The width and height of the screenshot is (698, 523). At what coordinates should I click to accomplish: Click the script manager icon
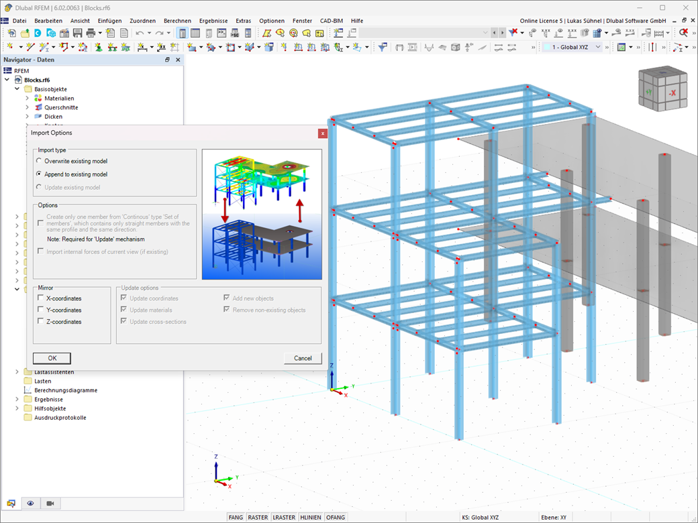[235, 33]
